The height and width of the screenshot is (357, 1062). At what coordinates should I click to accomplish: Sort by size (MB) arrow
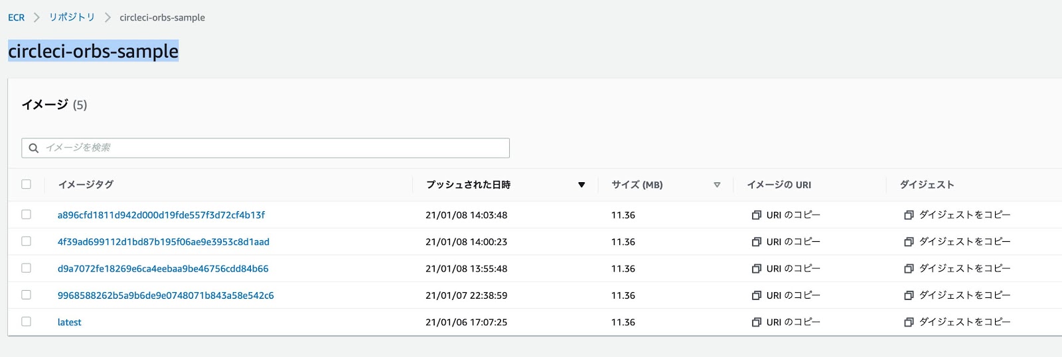(x=717, y=185)
